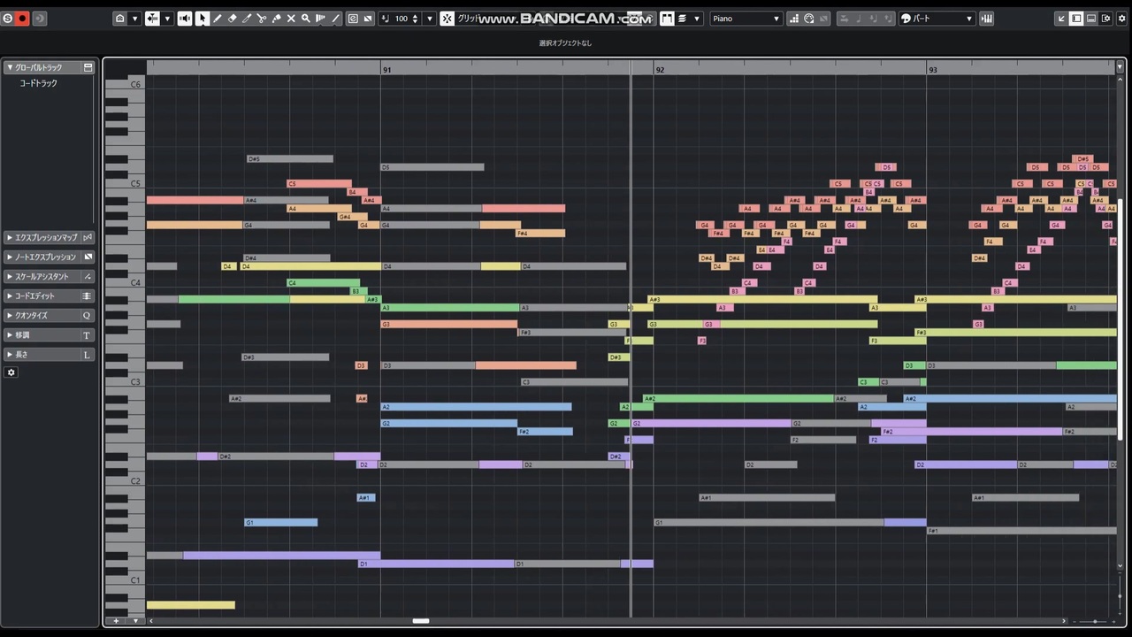
Task: Select the Zoom magnifier tool
Action: (306, 19)
